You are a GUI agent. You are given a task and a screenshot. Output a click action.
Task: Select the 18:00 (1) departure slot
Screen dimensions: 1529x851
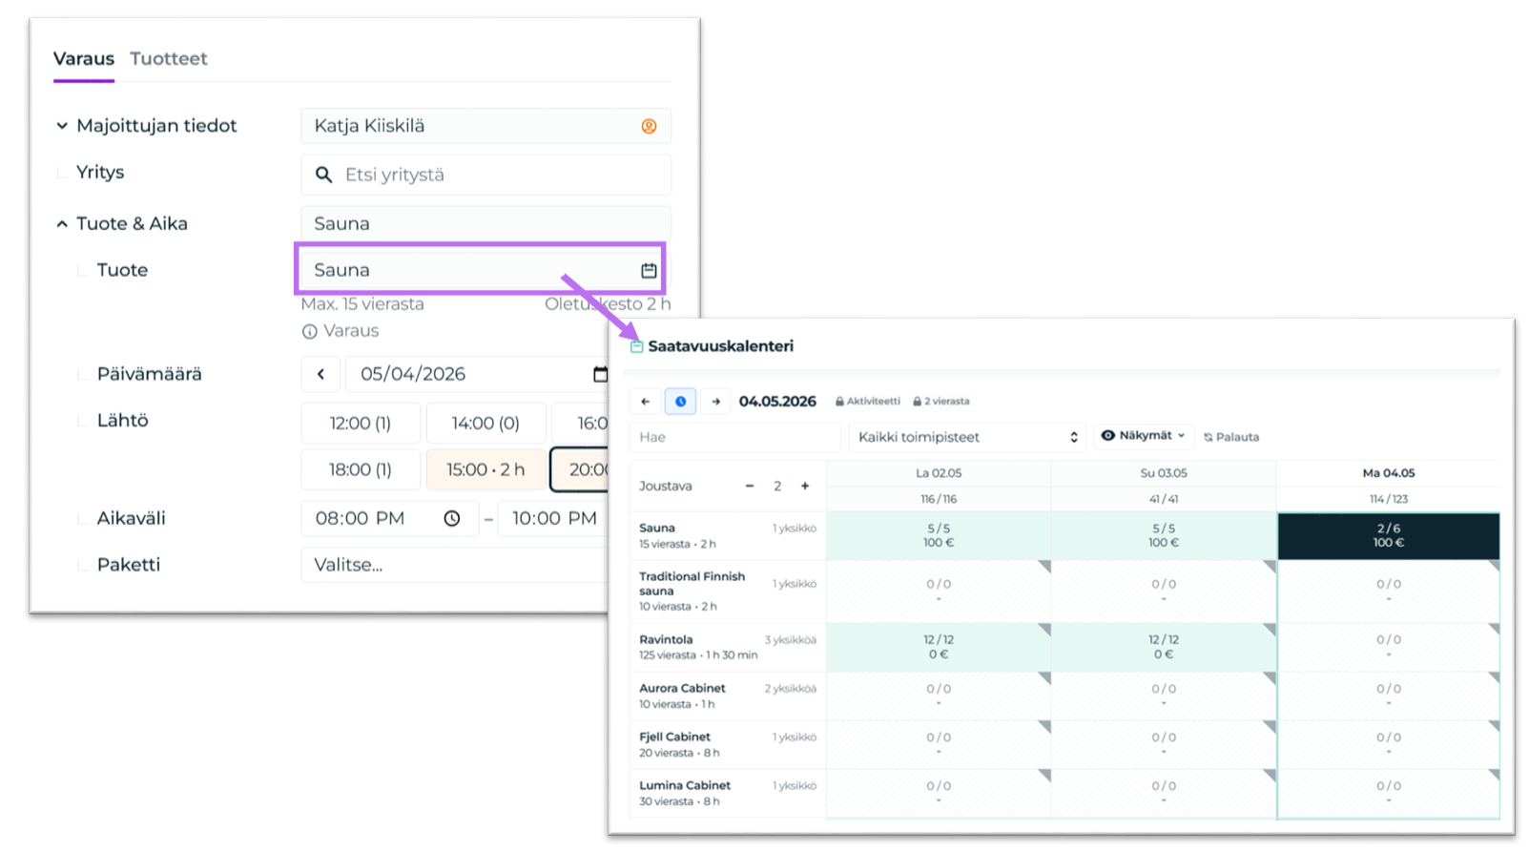click(361, 469)
